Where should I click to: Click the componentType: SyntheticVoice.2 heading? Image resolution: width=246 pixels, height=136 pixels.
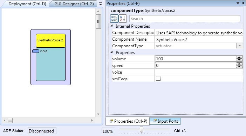pyautogui.click(x=143, y=11)
